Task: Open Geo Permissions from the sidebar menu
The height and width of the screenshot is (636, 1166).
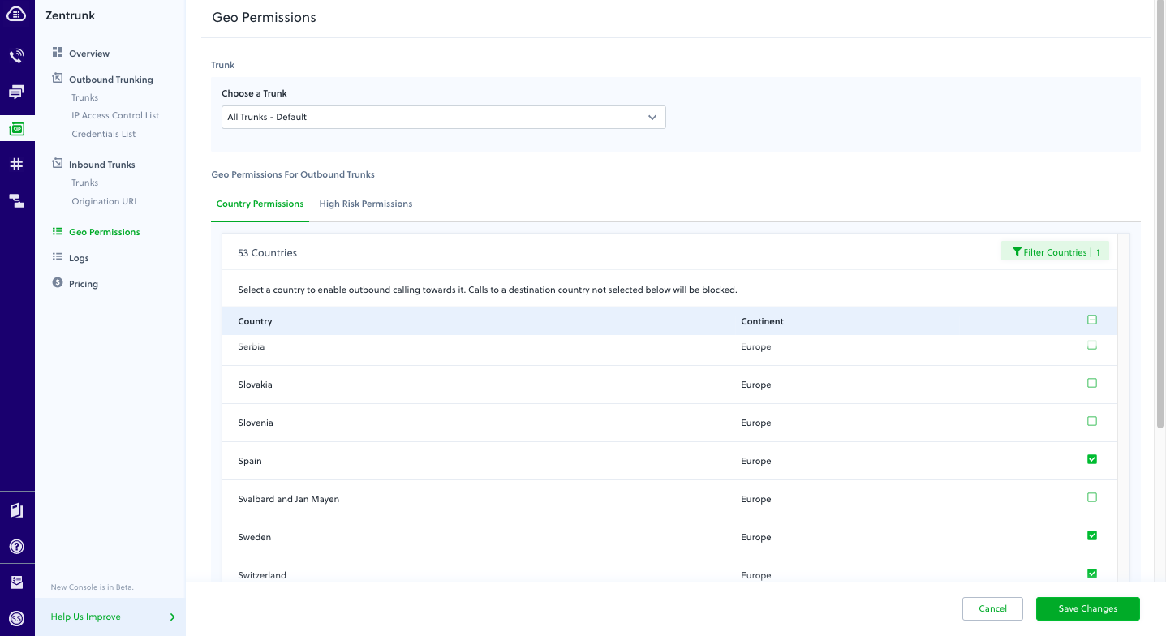Action: 103,231
